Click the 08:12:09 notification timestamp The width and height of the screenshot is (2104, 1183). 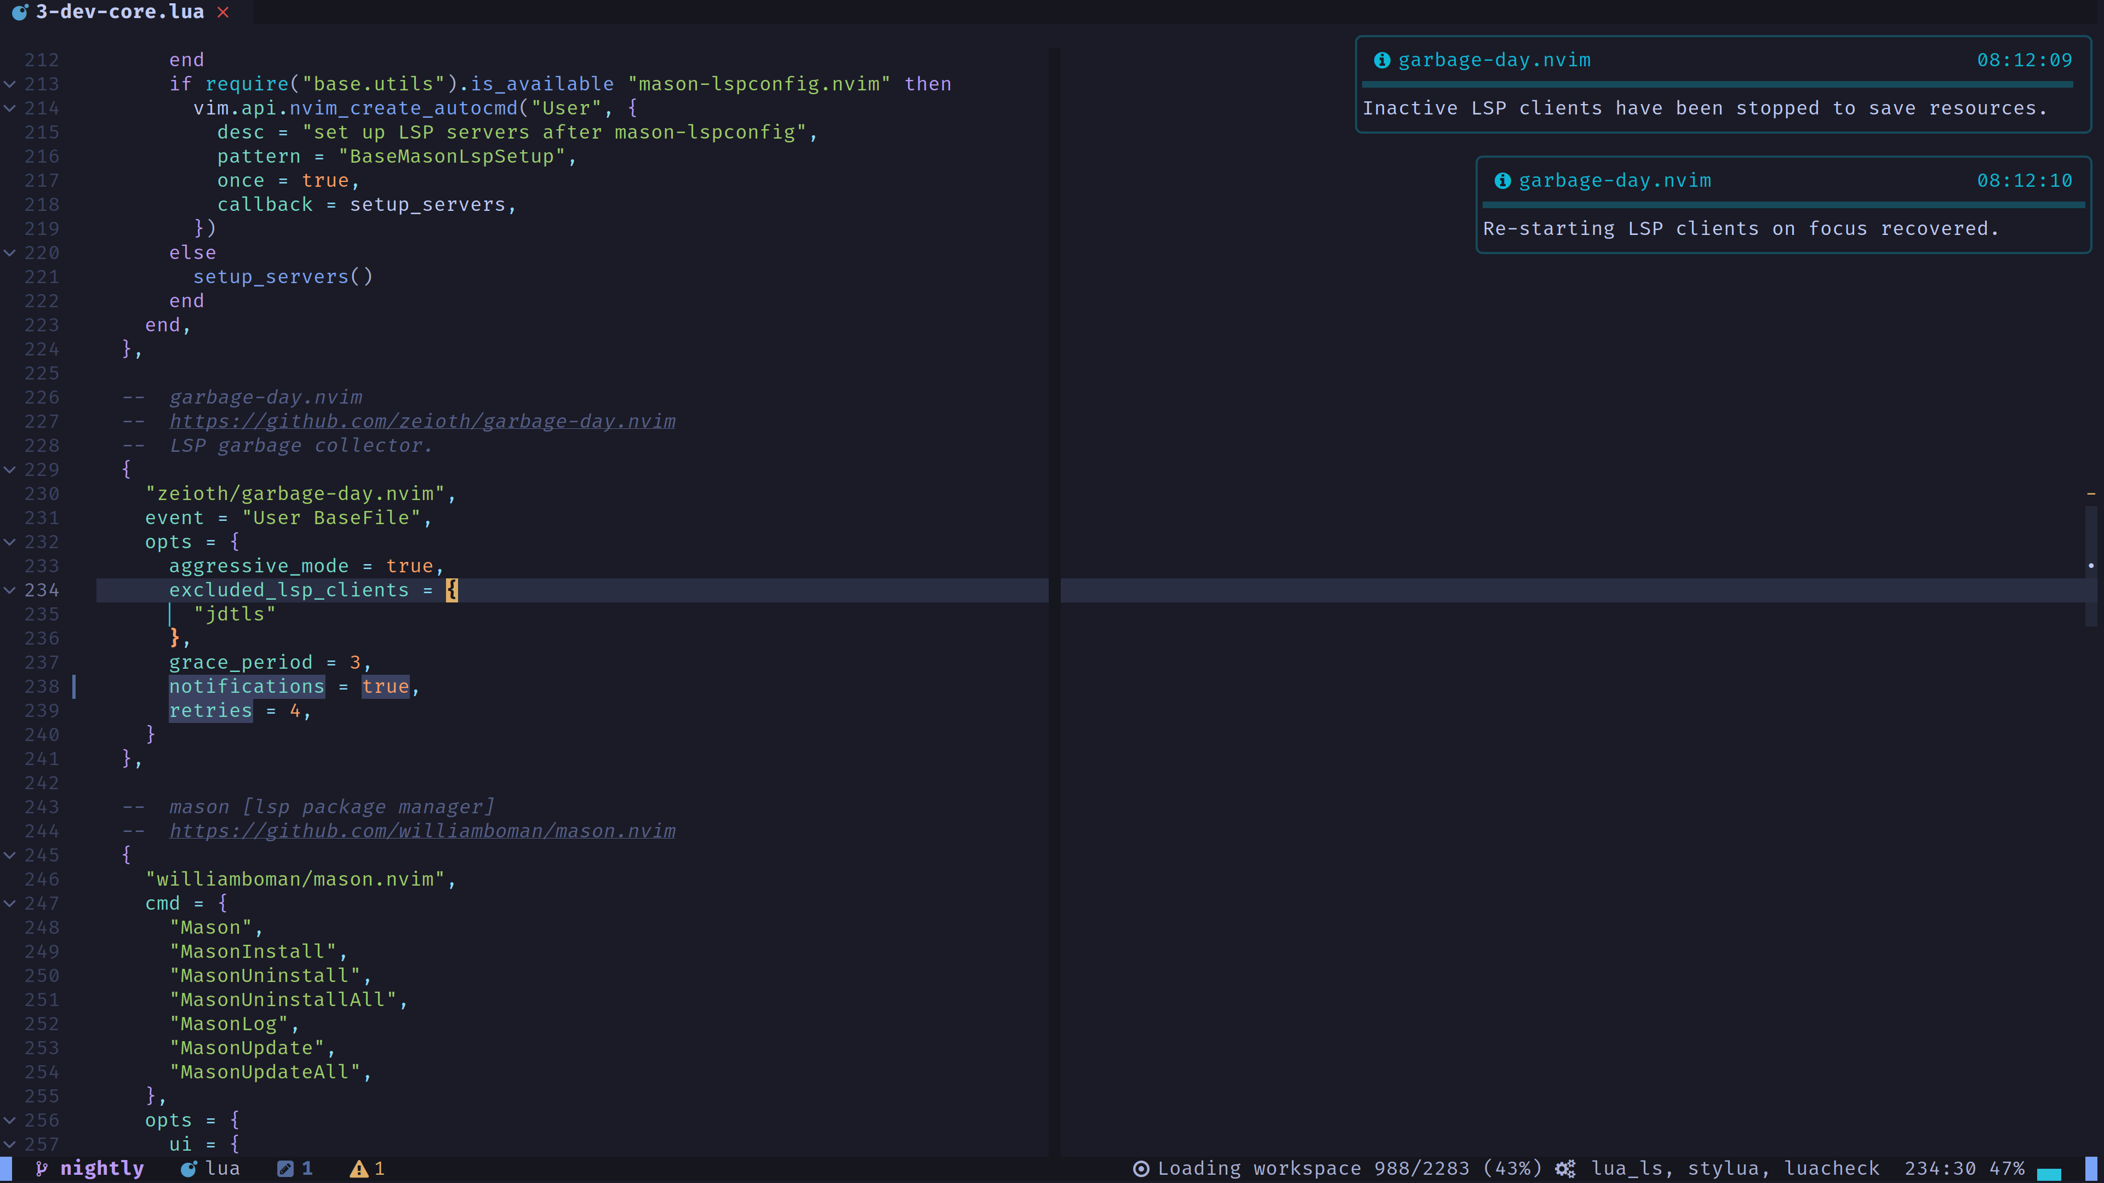click(2024, 60)
